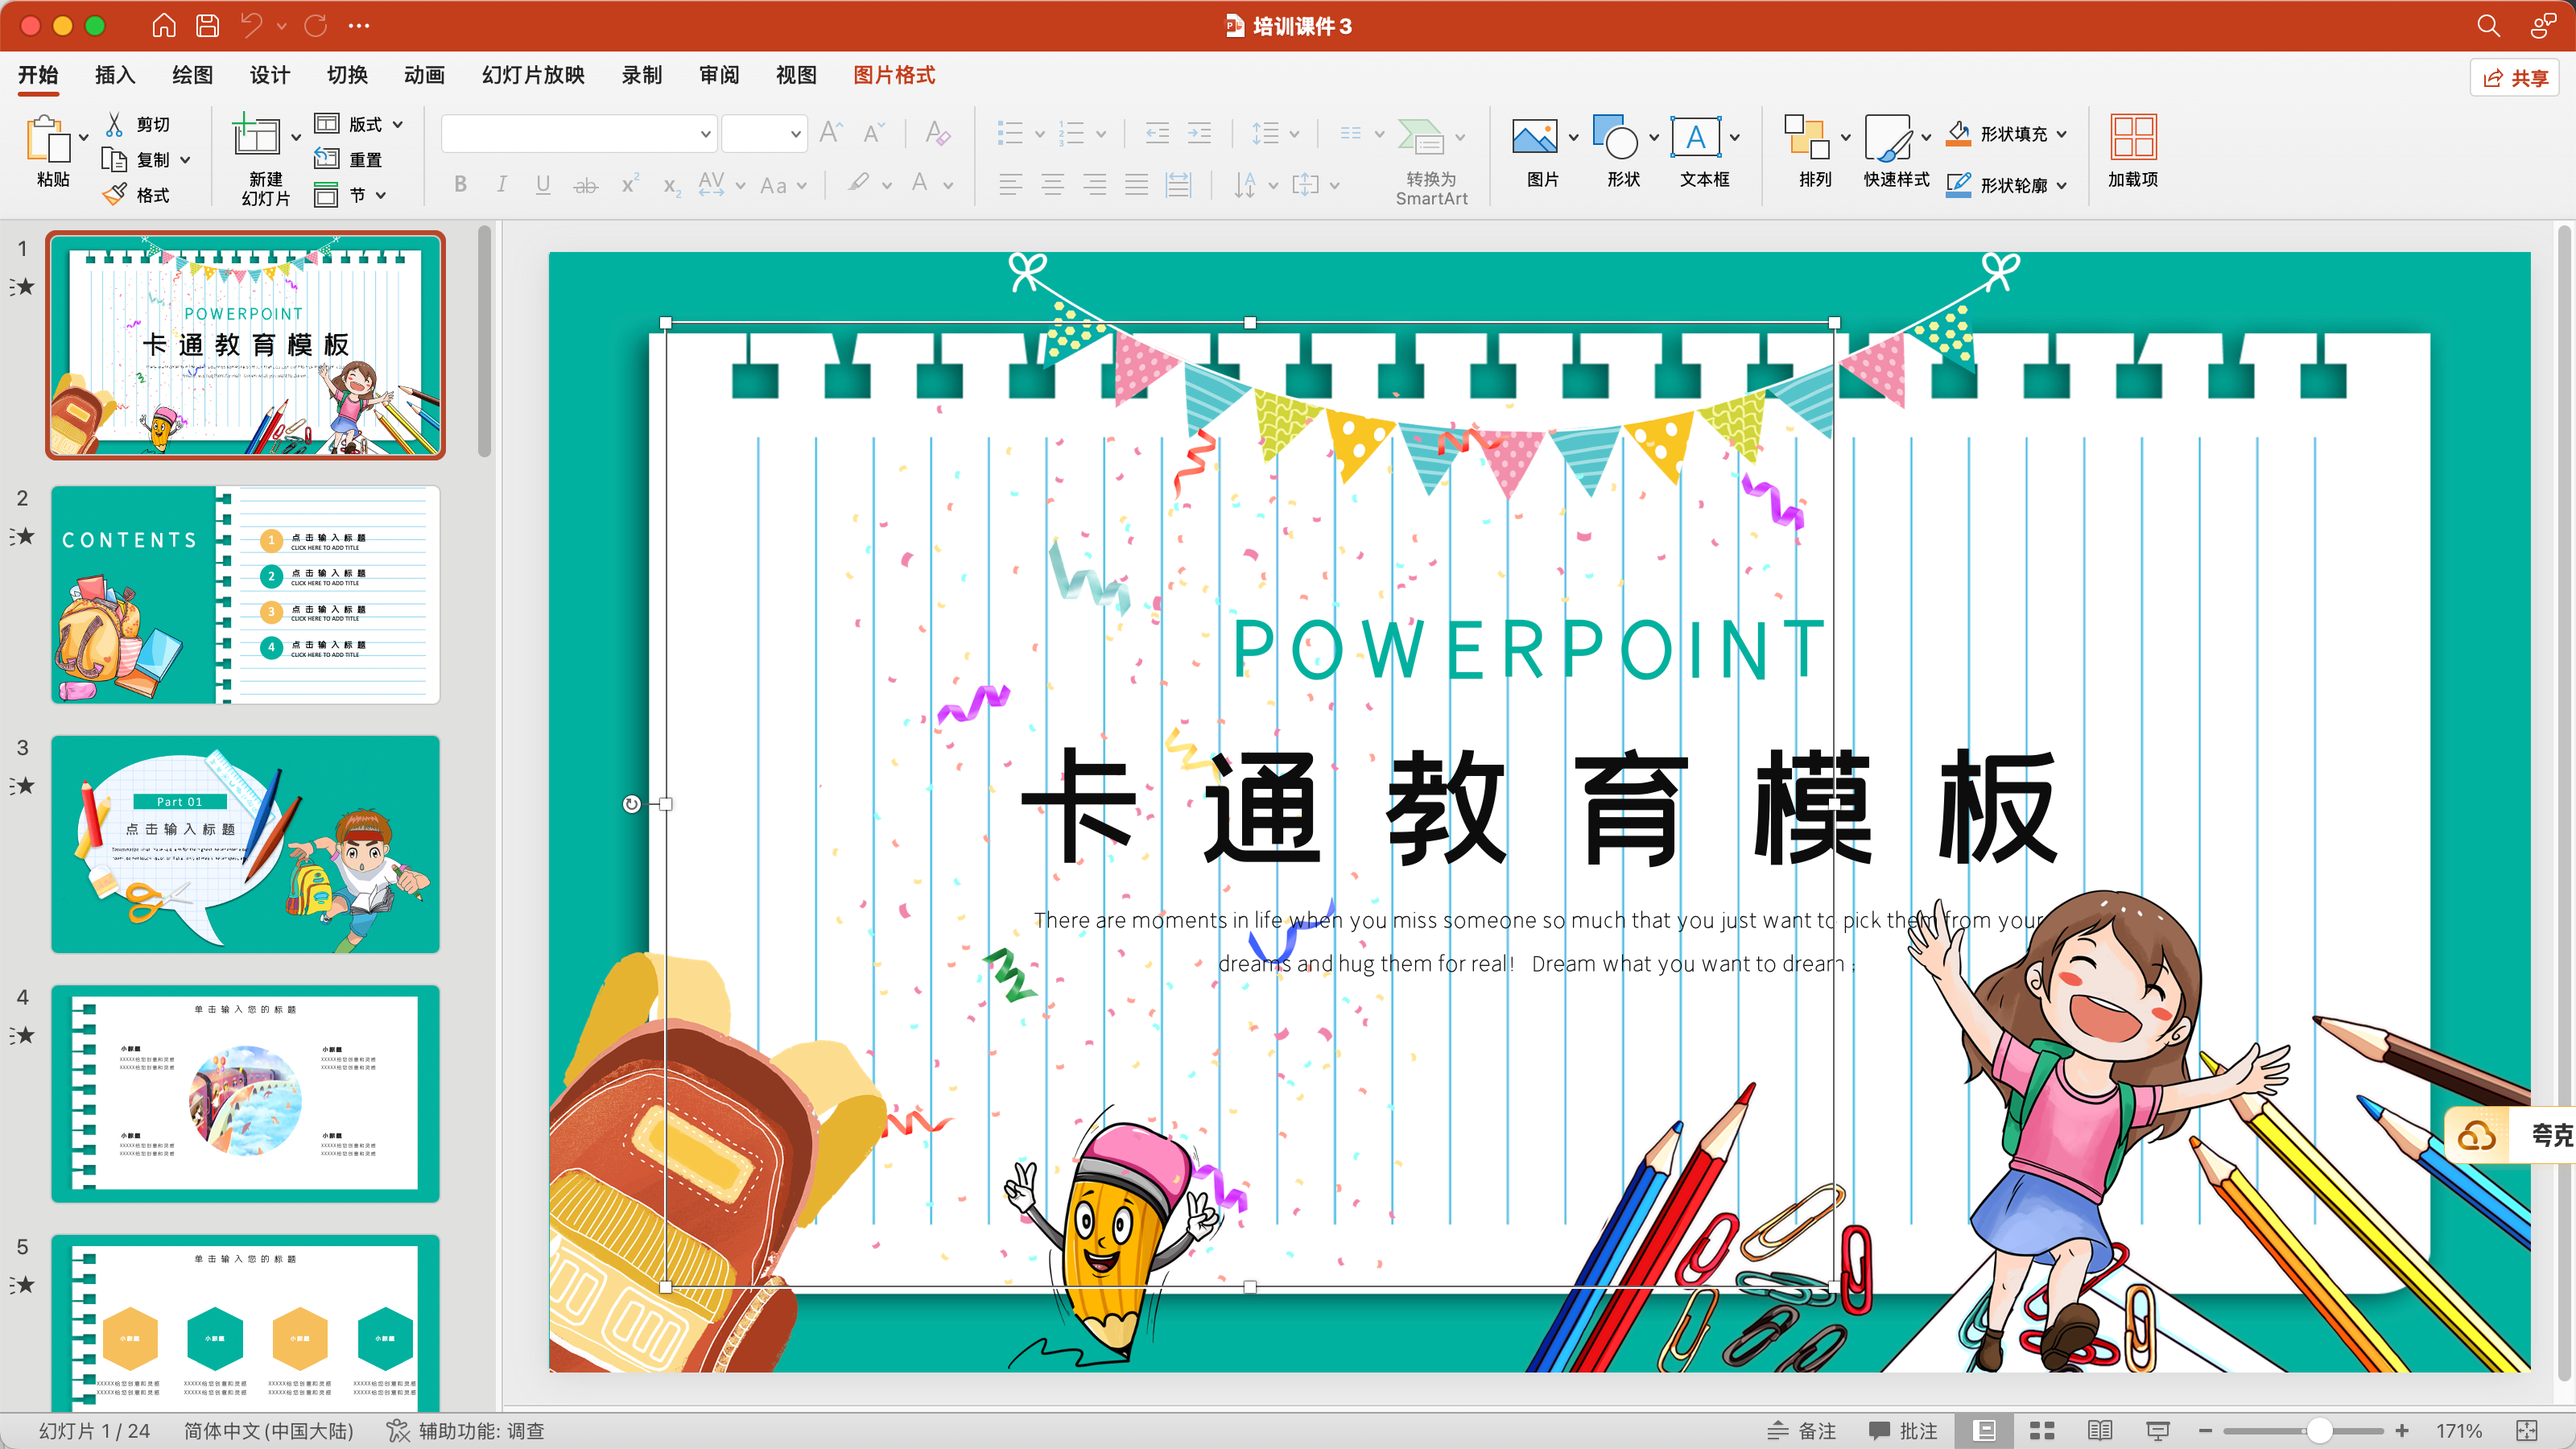The width and height of the screenshot is (2576, 1449).
Task: Open the search magnifier icon
Action: [x=2488, y=26]
